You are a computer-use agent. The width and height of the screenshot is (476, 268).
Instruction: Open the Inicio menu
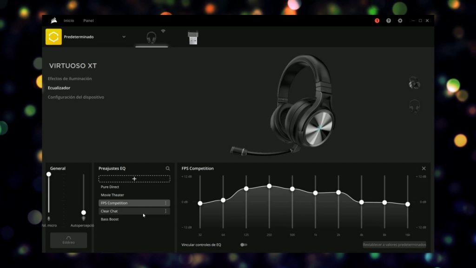(69, 20)
